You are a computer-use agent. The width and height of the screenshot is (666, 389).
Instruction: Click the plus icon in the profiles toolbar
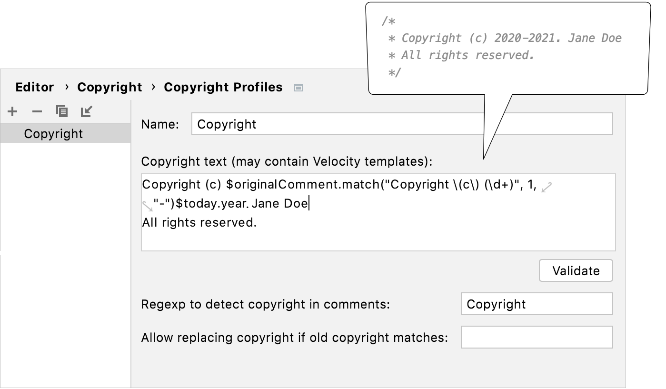12,111
